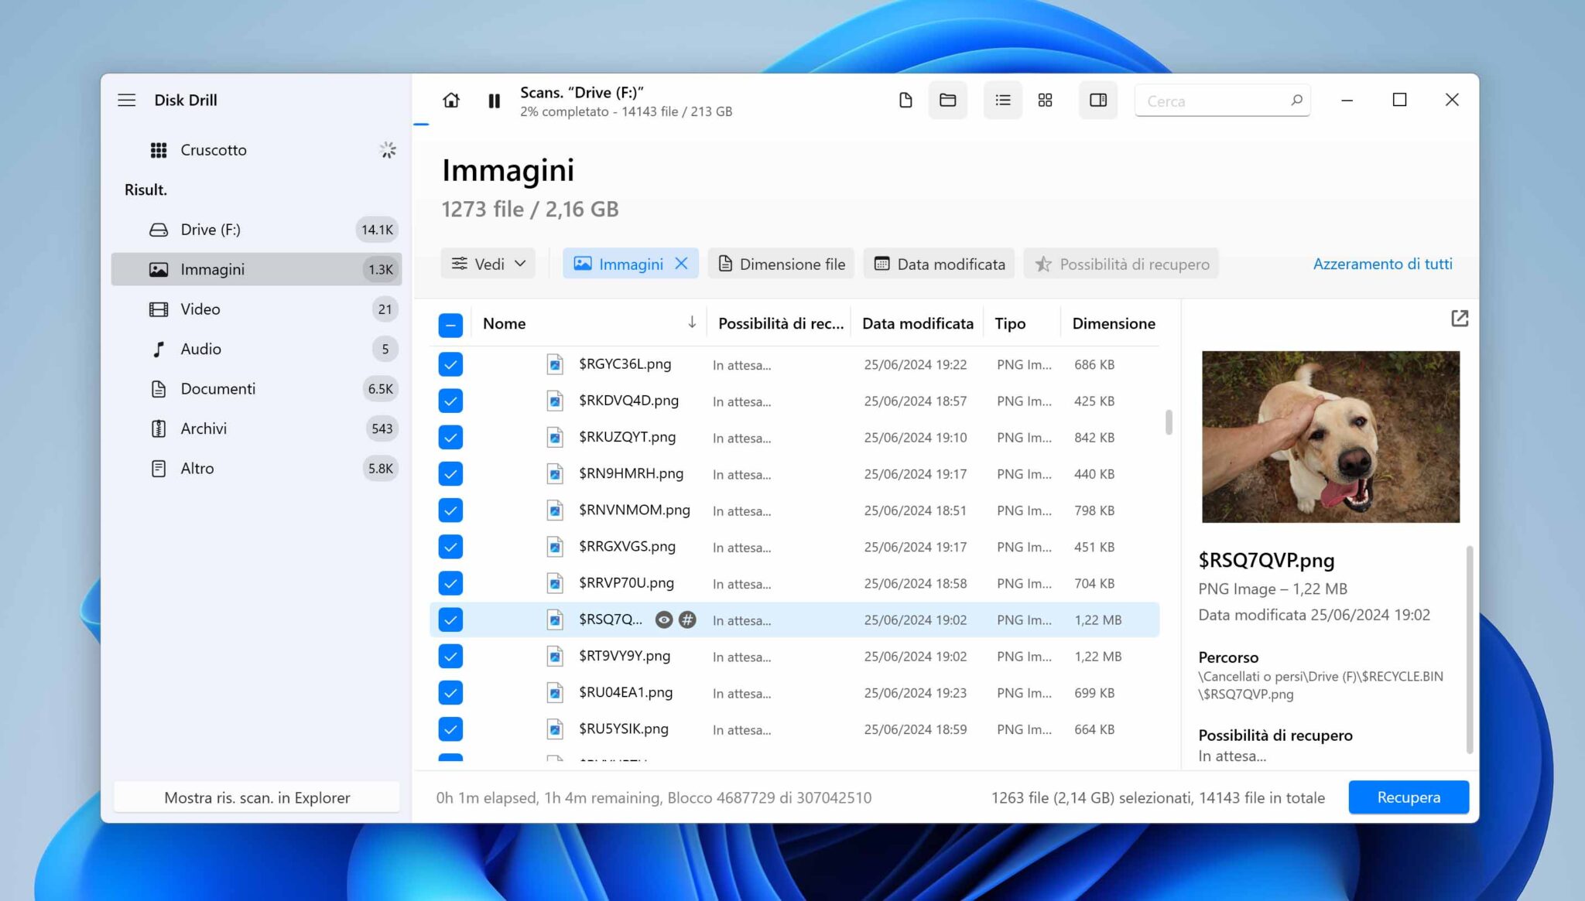The height and width of the screenshot is (901, 1585).
Task: Open hamburger menu next to Disk Drill
Action: pos(127,101)
